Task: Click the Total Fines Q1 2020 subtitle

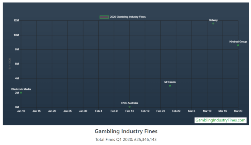Action: coord(126,140)
